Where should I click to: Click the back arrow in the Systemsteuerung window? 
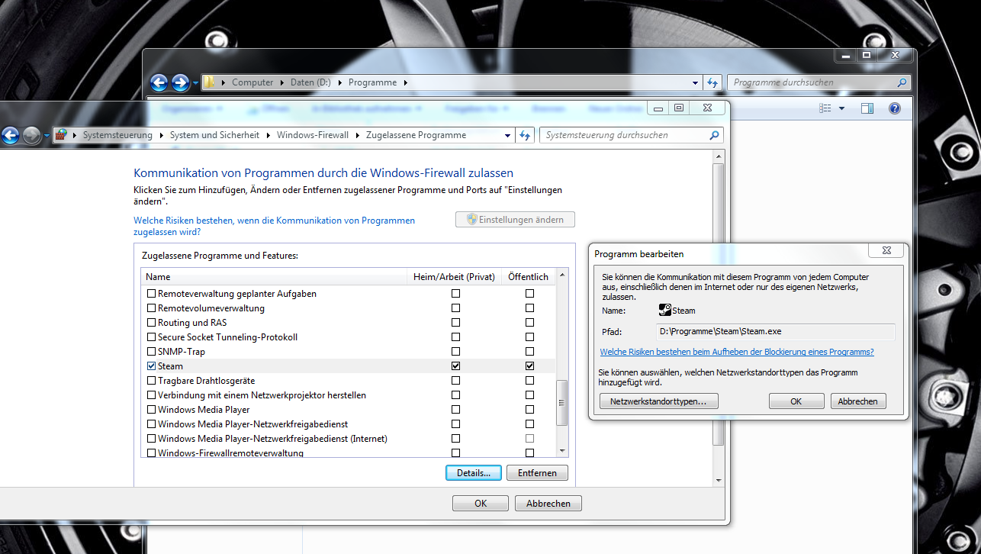click(10, 136)
